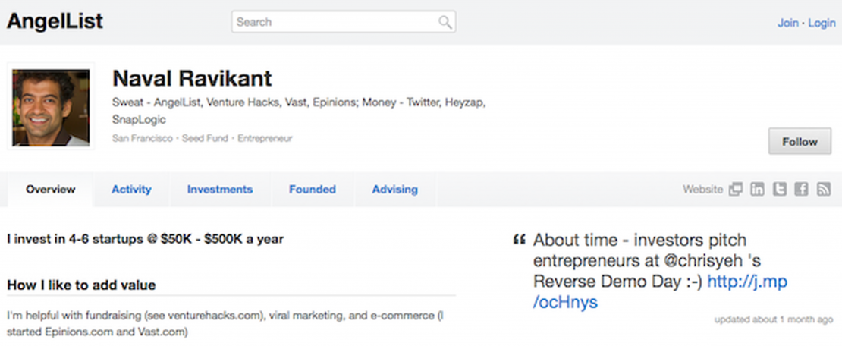Open the RSS feed icon
The width and height of the screenshot is (842, 346).
[824, 189]
